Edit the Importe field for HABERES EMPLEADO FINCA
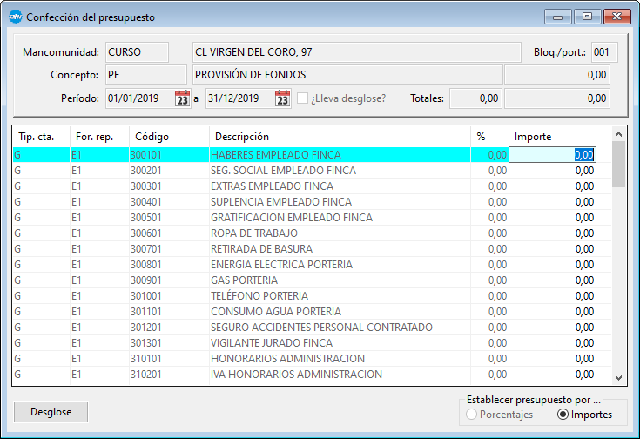 point(552,155)
